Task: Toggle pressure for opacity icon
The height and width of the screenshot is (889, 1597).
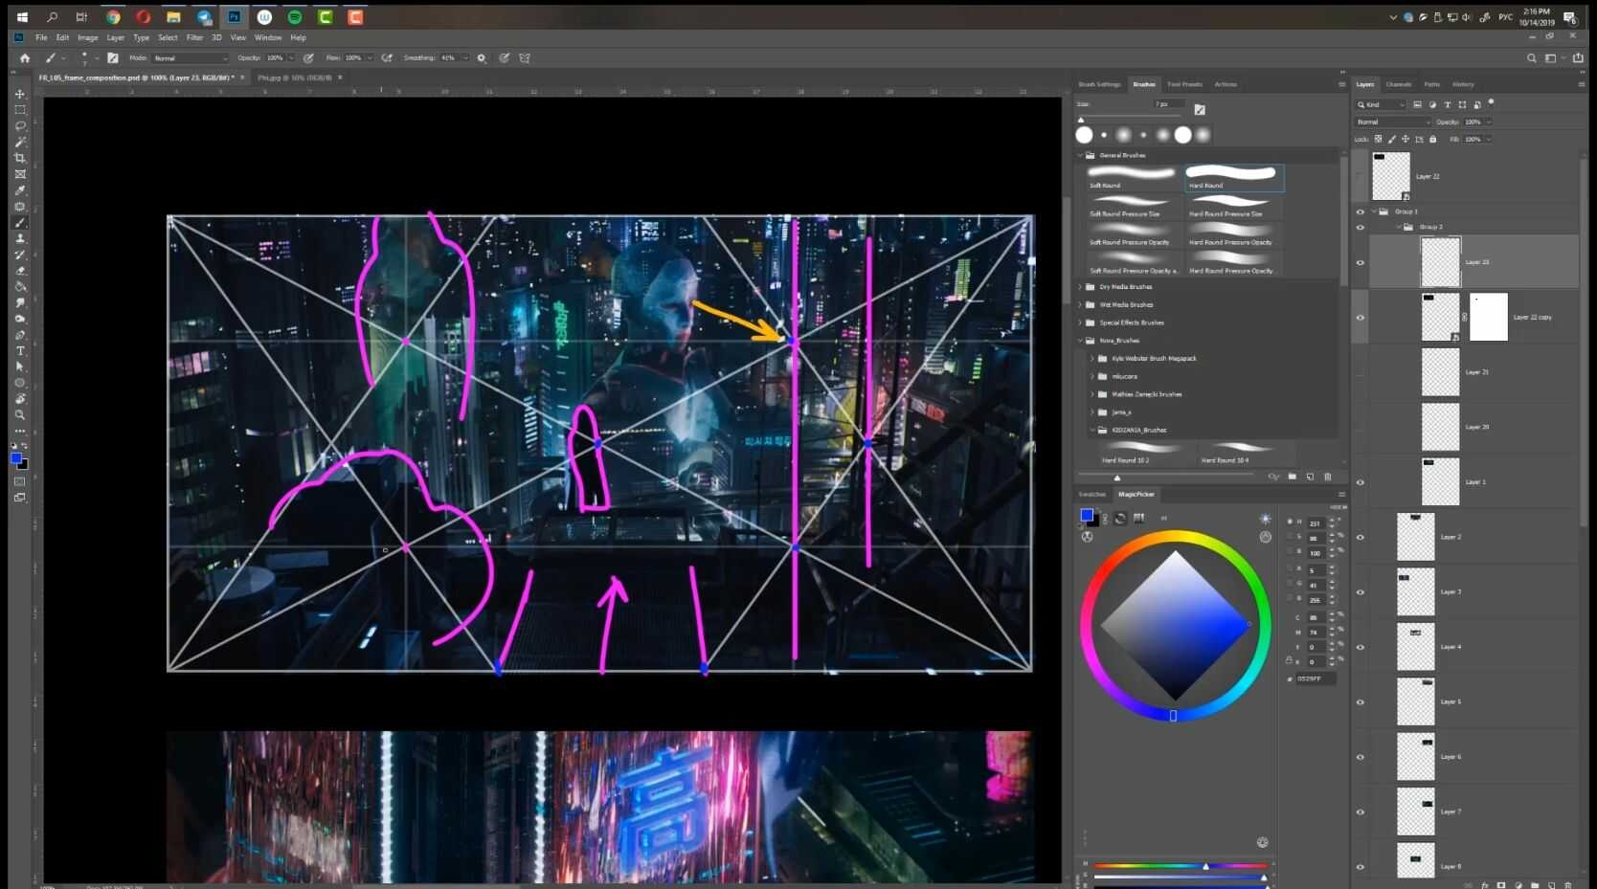Action: (x=308, y=58)
